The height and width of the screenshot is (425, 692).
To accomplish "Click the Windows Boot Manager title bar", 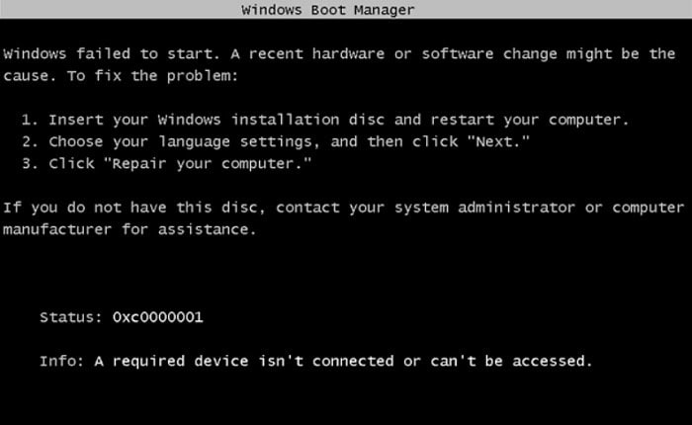I will [x=346, y=9].
